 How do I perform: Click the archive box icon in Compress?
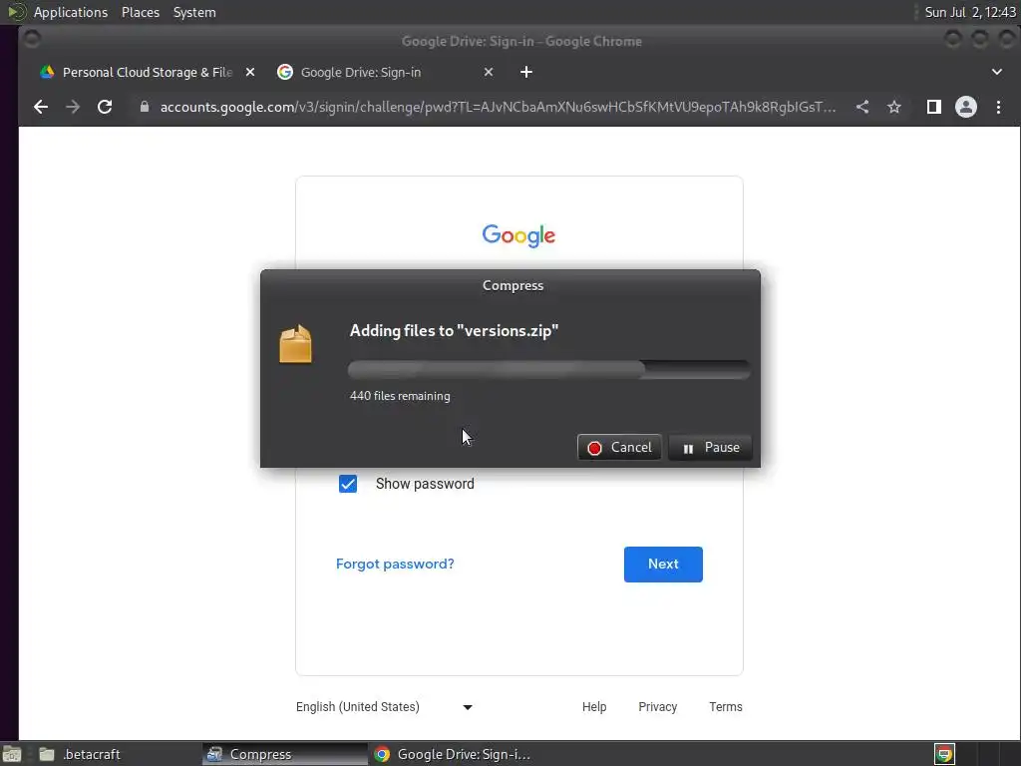(x=295, y=343)
